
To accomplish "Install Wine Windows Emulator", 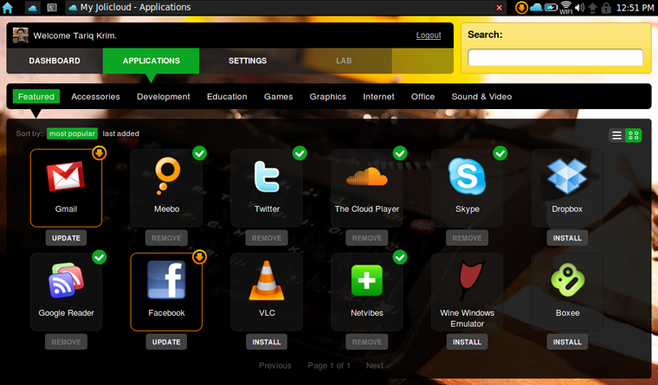I will click(467, 342).
